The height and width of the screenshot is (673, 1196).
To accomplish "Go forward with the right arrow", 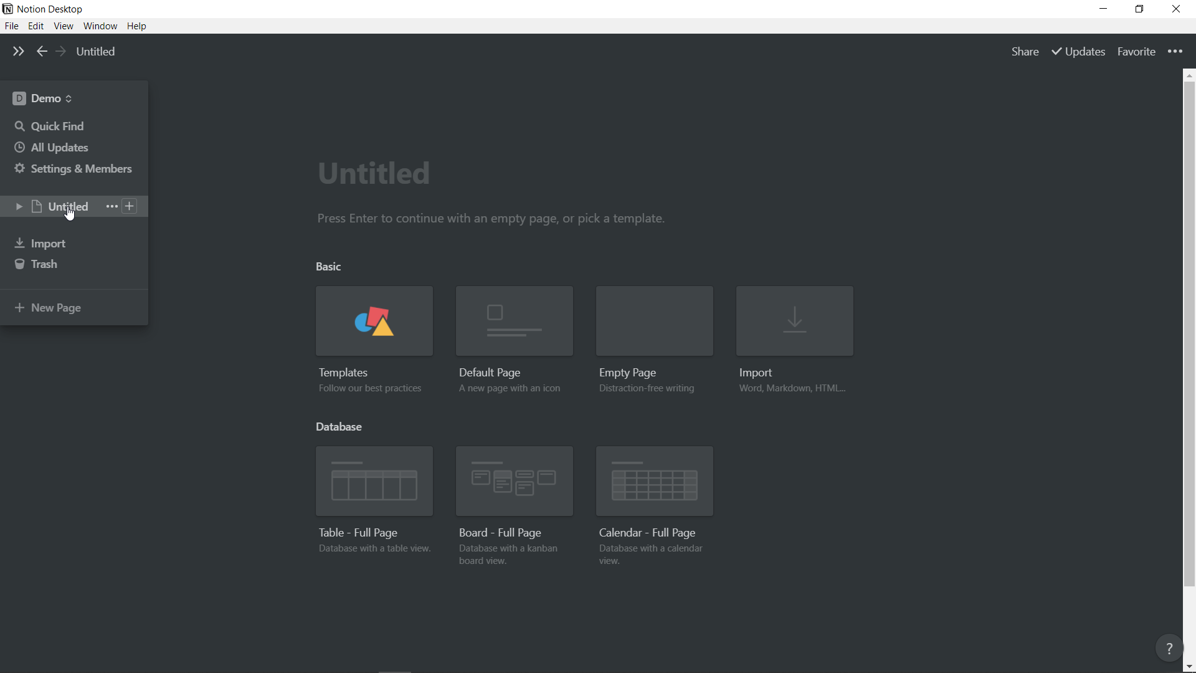I will pyautogui.click(x=60, y=52).
